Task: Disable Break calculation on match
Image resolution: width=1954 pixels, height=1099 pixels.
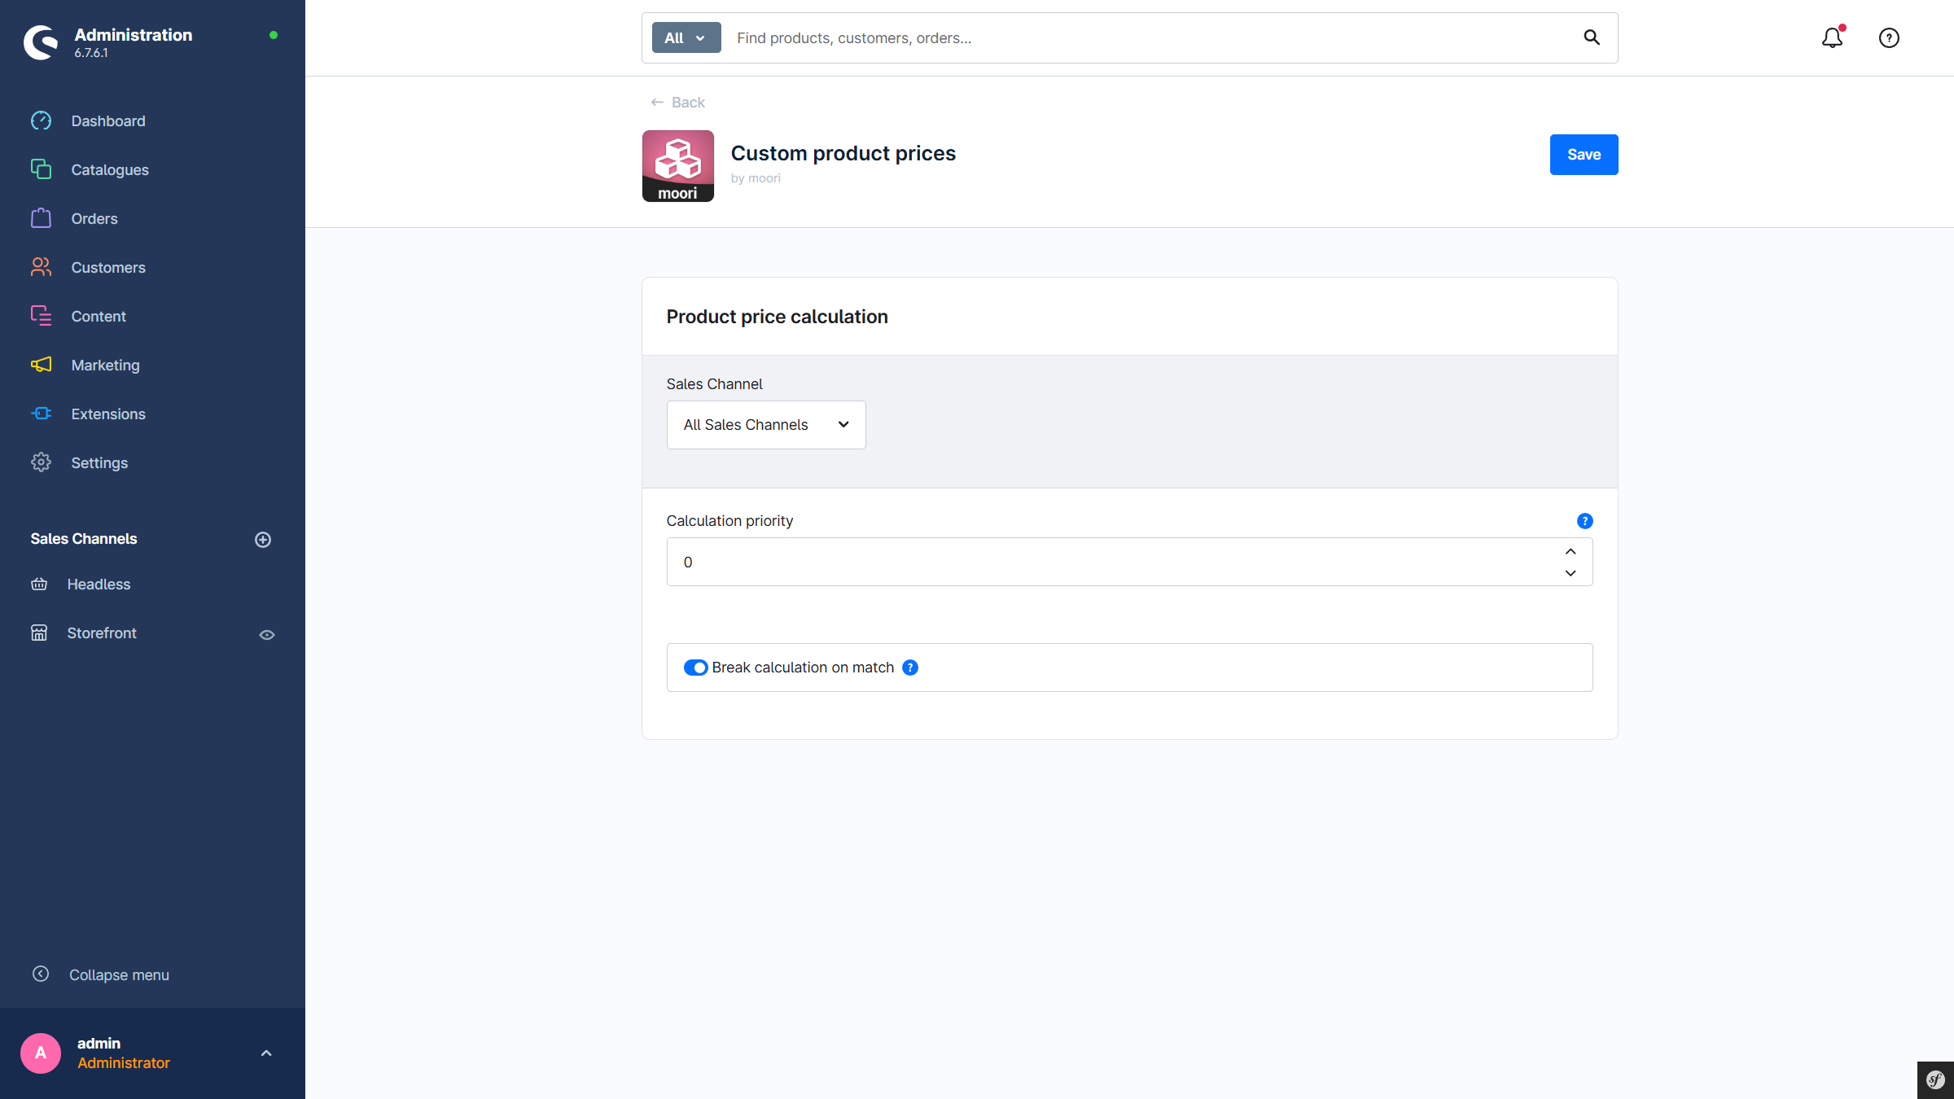Action: pos(697,667)
